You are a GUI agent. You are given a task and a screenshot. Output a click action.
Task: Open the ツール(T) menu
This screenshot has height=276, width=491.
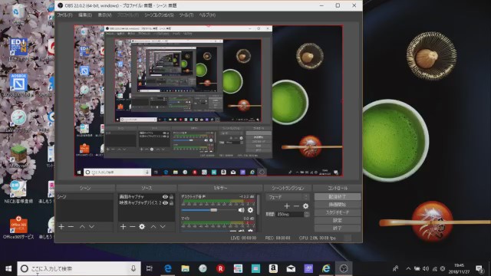[186, 15]
